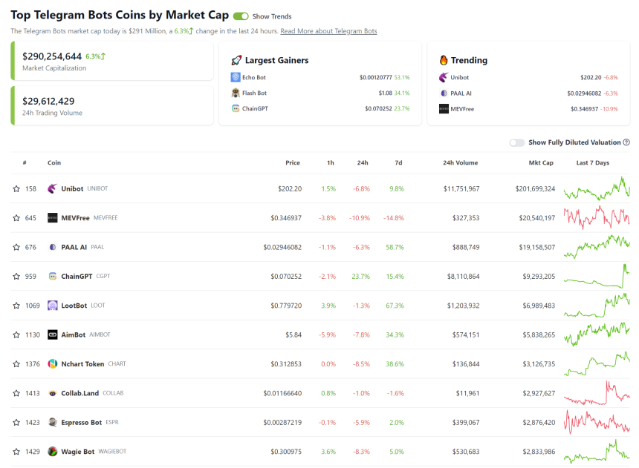This screenshot has width=639, height=468.
Task: Click the Unibot coin logo icon in table
Action: (53, 188)
